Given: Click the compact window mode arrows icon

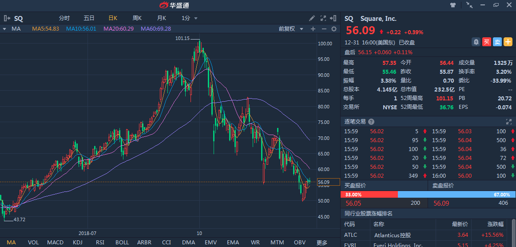Looking at the screenshot, I should 470,5.
